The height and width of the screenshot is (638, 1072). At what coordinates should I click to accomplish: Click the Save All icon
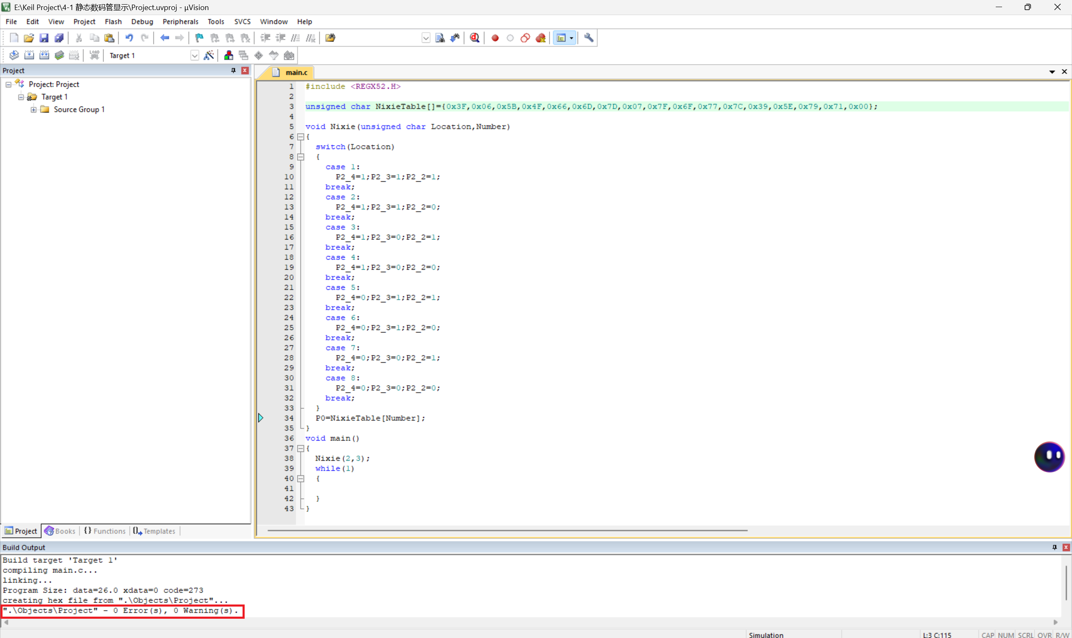click(x=59, y=38)
